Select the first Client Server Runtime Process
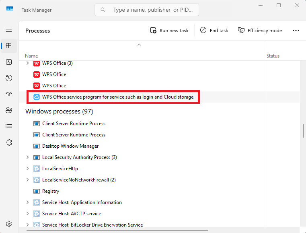306x233 pixels. pos(74,124)
